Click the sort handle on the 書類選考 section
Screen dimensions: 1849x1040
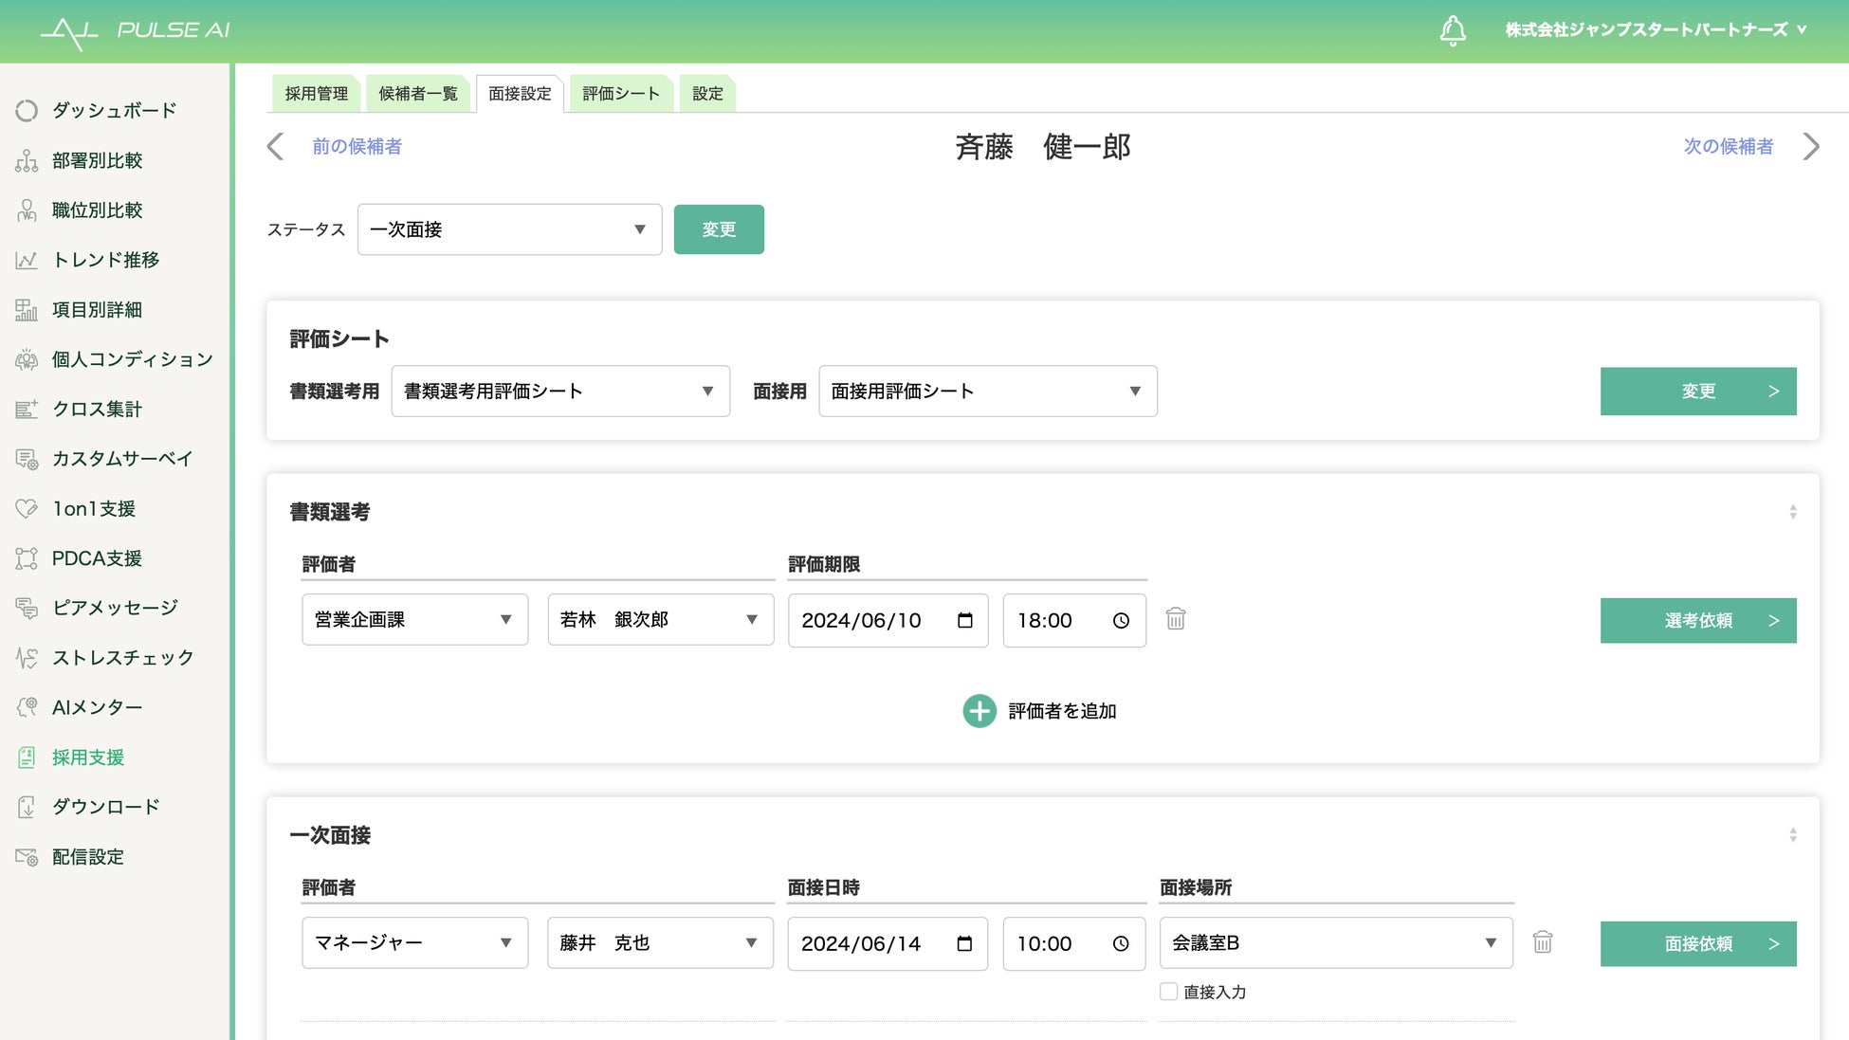[1792, 512]
